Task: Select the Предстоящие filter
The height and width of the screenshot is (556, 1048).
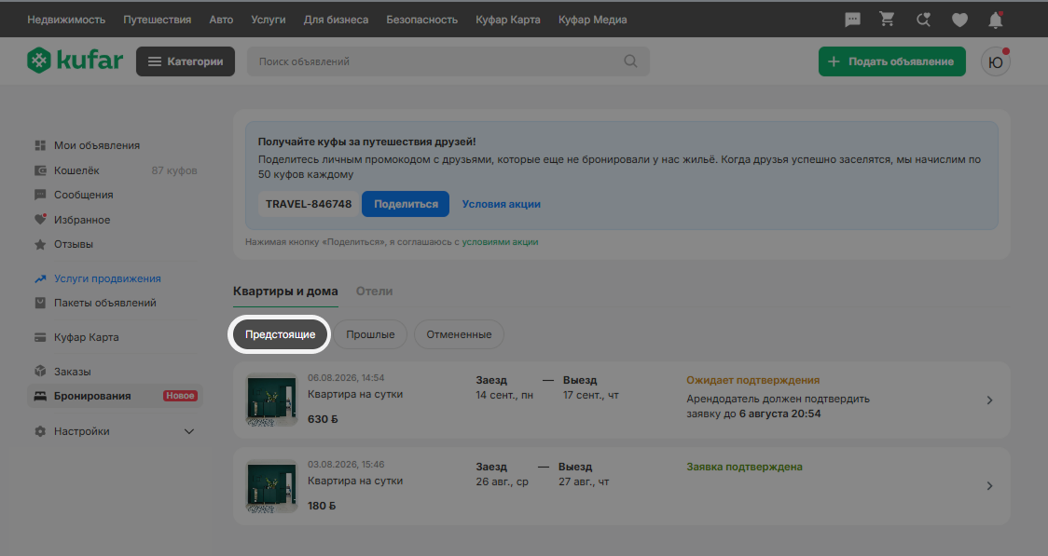Action: click(280, 334)
